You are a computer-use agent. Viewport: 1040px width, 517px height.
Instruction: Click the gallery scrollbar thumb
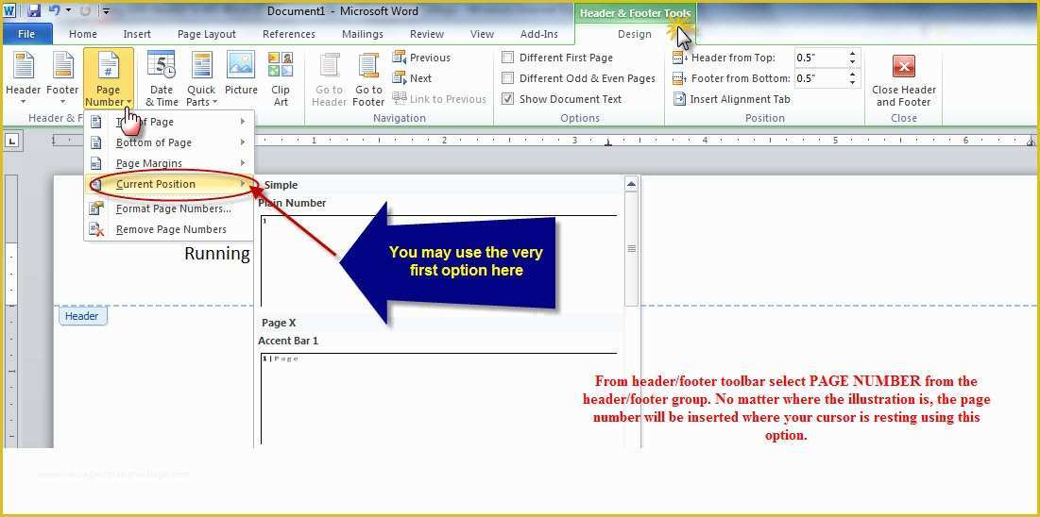point(631,248)
